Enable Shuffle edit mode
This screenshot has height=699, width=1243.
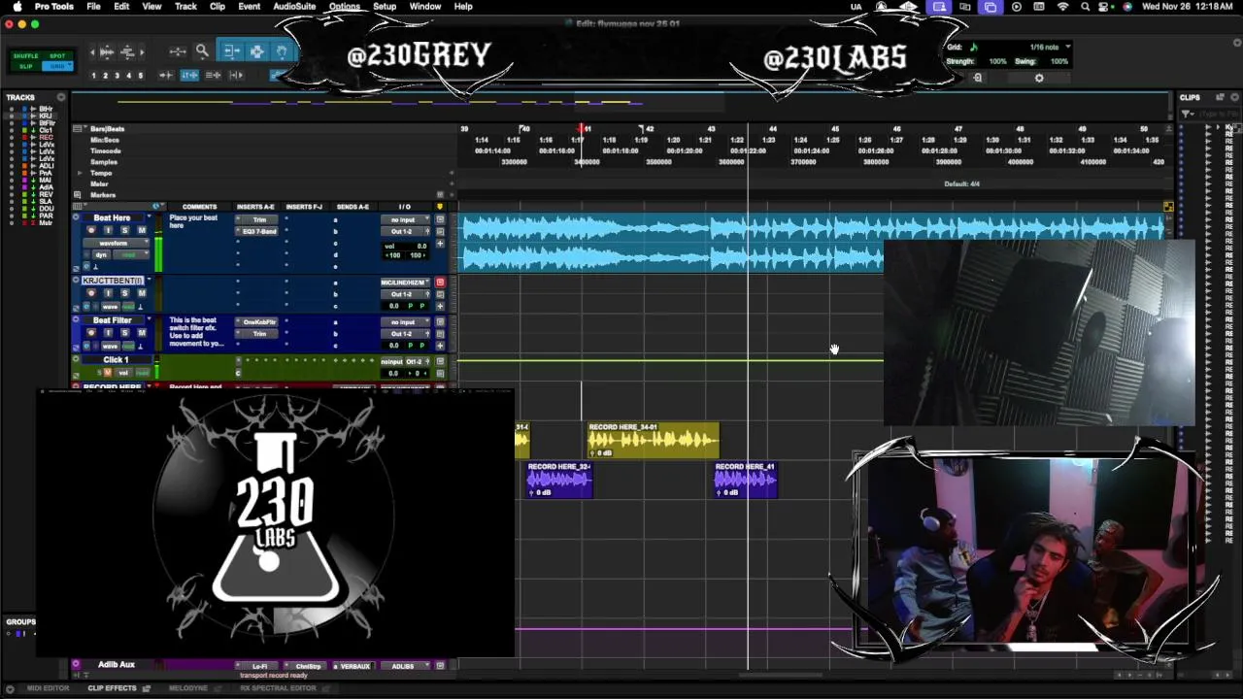click(x=26, y=56)
